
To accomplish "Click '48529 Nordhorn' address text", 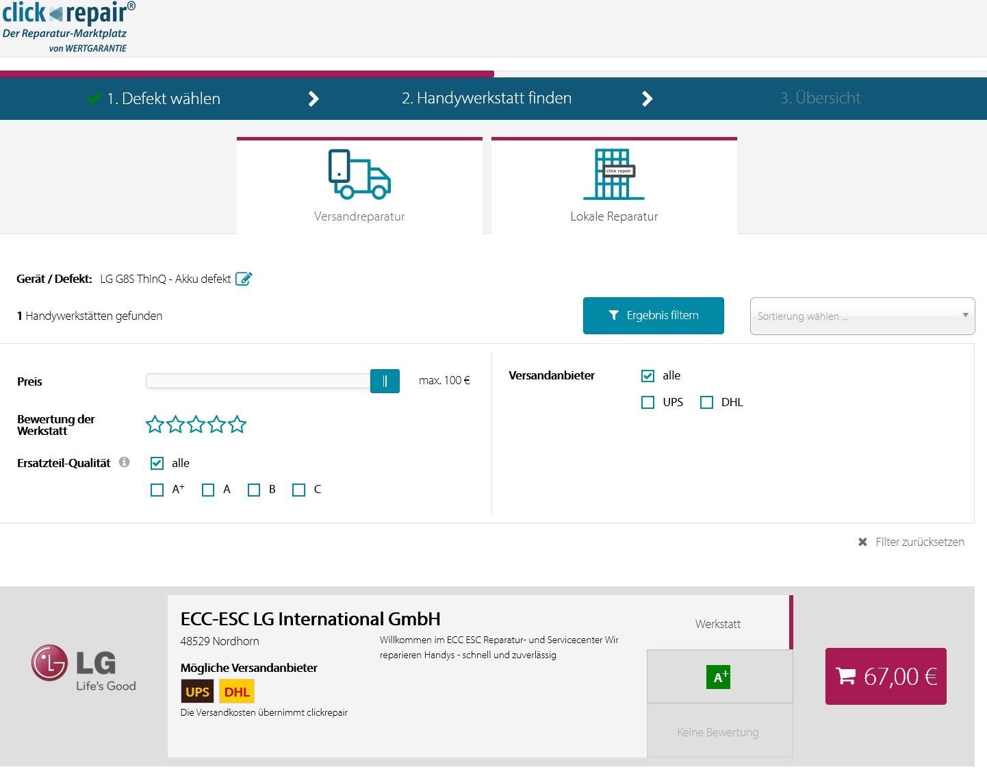I will click(220, 641).
